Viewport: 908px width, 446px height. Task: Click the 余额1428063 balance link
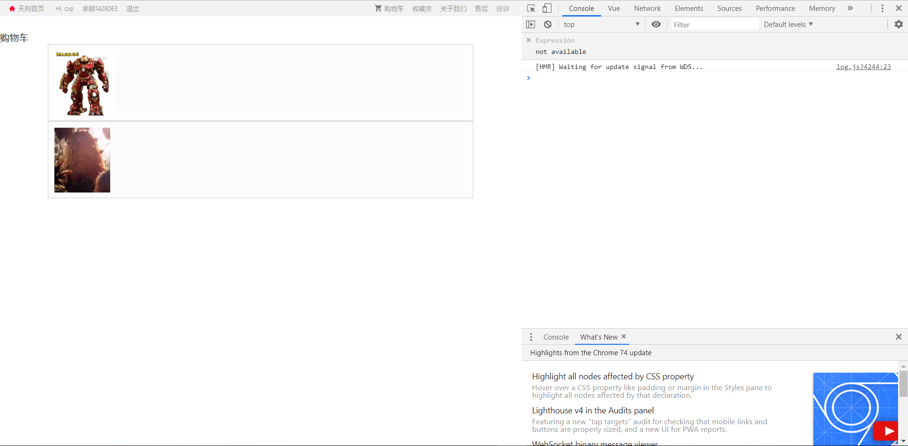point(100,9)
